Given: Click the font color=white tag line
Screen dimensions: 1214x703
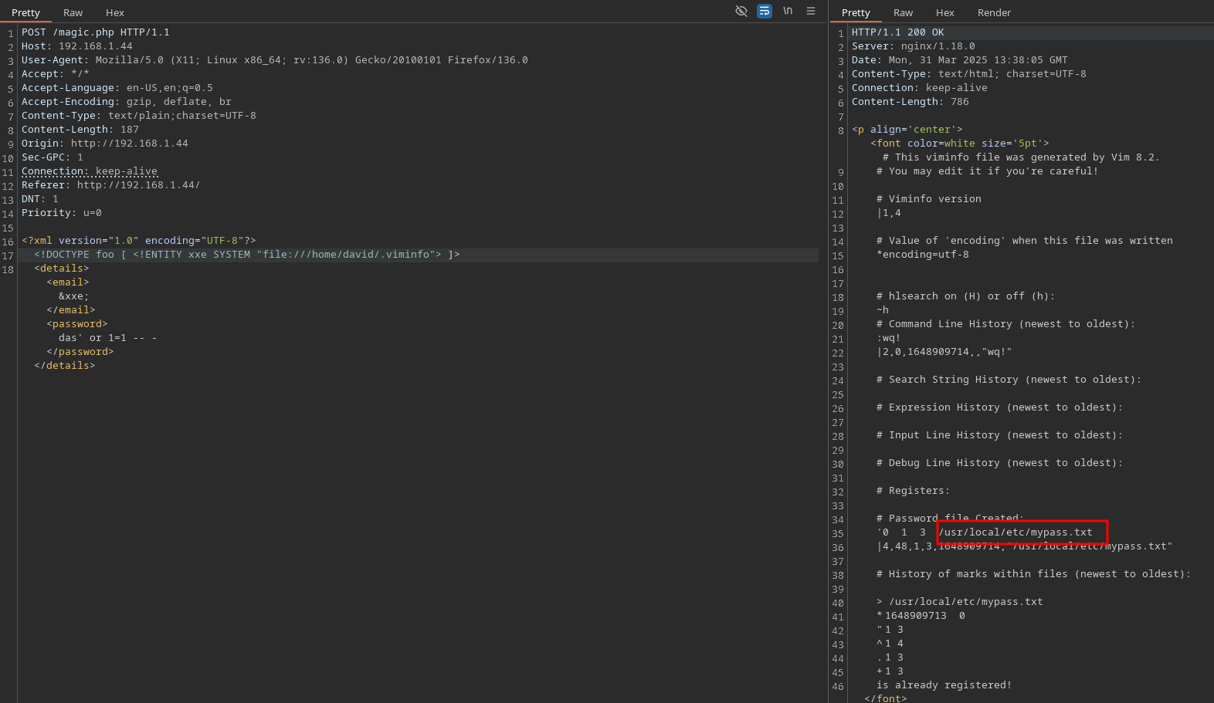Looking at the screenshot, I should [x=960, y=144].
